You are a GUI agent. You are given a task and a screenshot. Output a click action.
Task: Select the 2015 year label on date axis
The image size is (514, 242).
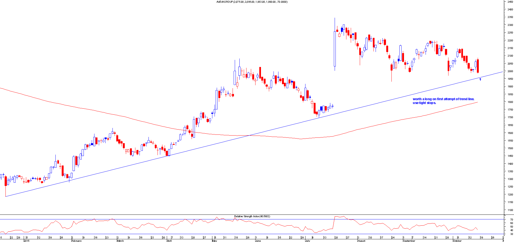click(x=26, y=241)
